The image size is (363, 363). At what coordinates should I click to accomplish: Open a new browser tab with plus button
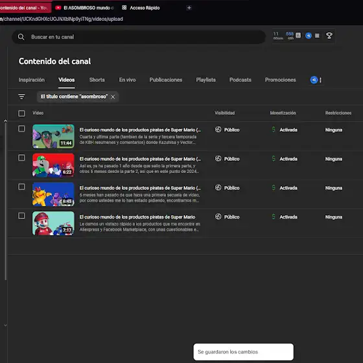point(189,8)
